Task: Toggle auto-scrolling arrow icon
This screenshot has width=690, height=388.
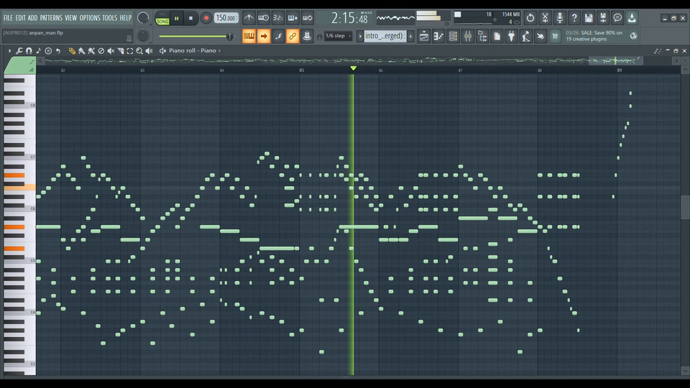Action: point(263,36)
